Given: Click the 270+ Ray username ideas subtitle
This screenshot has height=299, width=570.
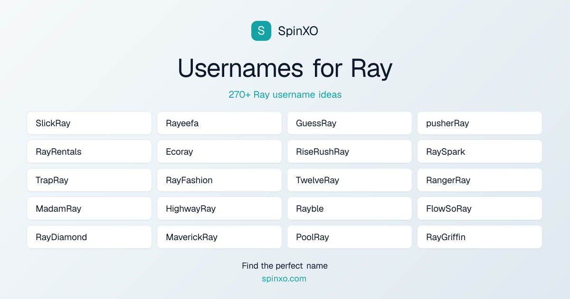Looking at the screenshot, I should tap(285, 94).
